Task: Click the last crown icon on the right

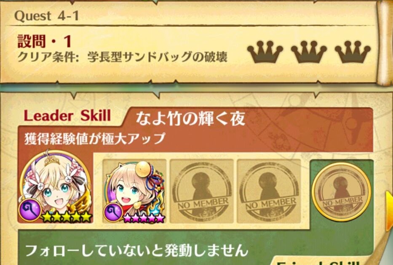Action: pyautogui.click(x=353, y=52)
